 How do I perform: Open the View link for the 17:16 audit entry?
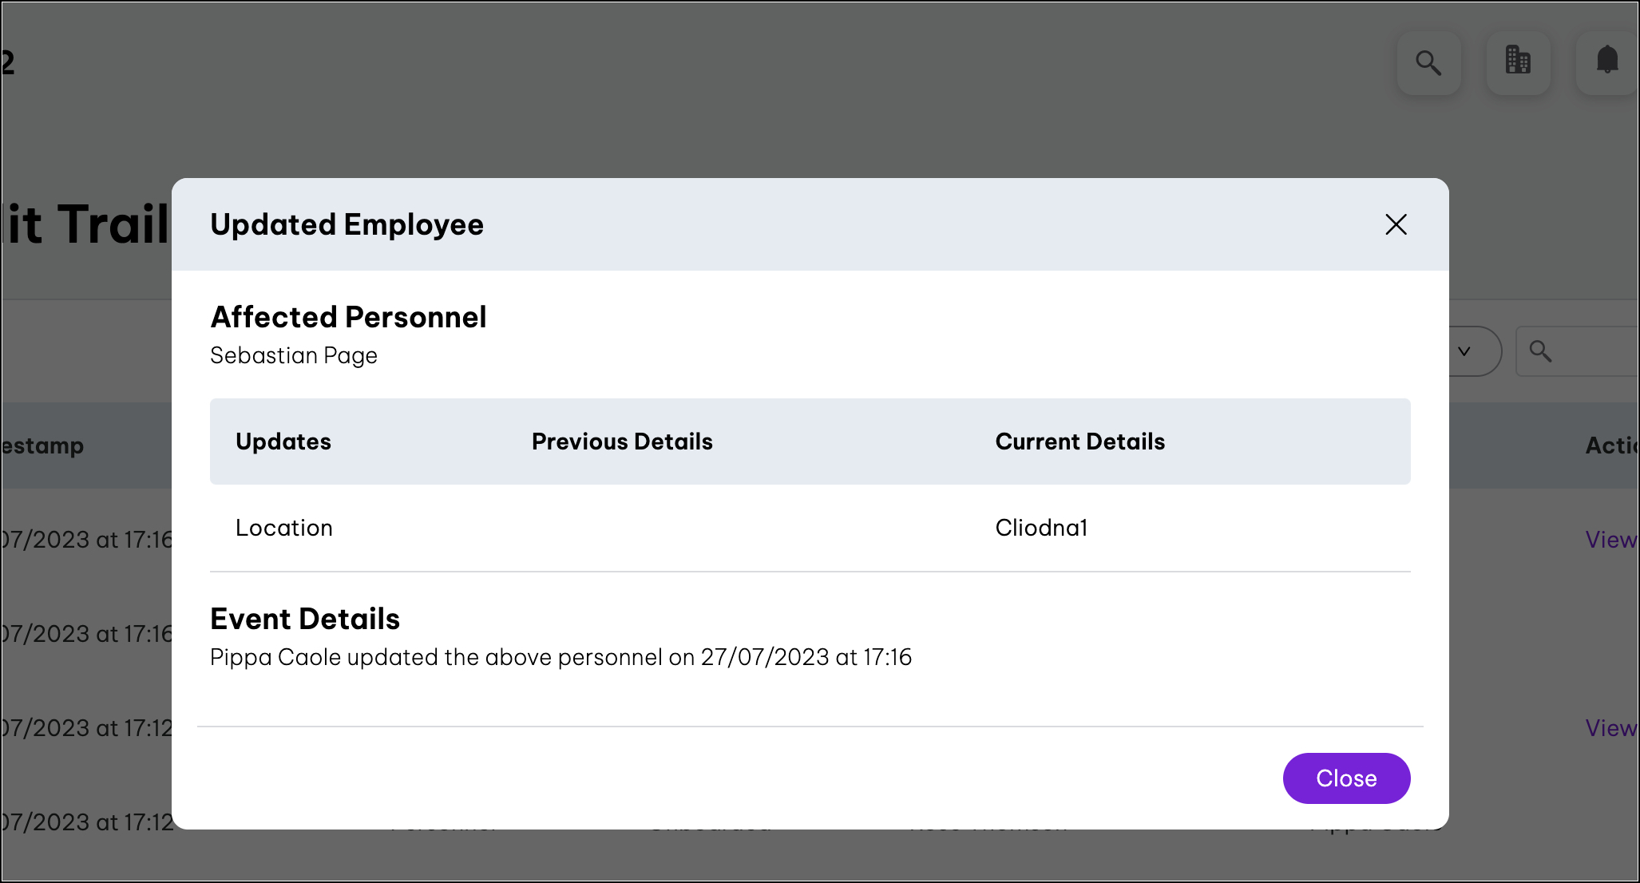1610,540
